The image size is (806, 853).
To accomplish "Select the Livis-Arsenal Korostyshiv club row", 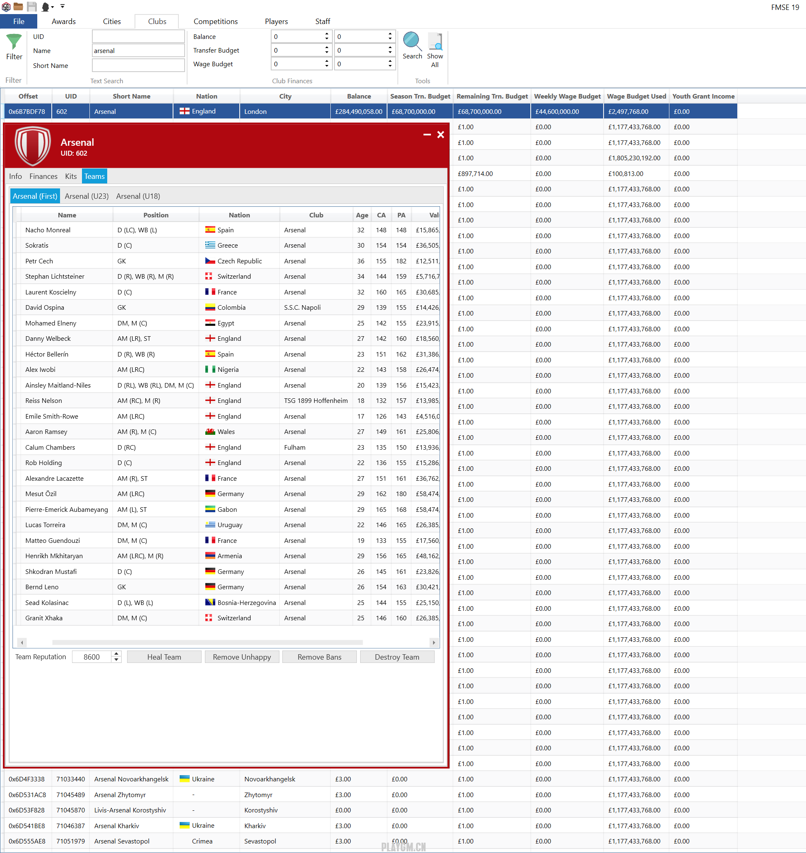I will point(371,810).
